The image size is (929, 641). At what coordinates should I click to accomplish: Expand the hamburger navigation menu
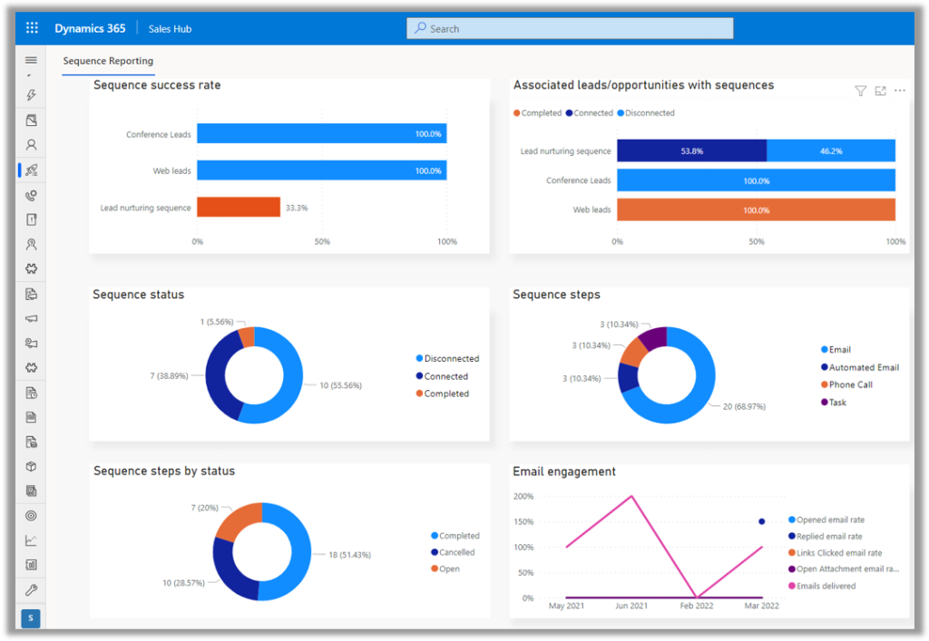tap(31, 61)
